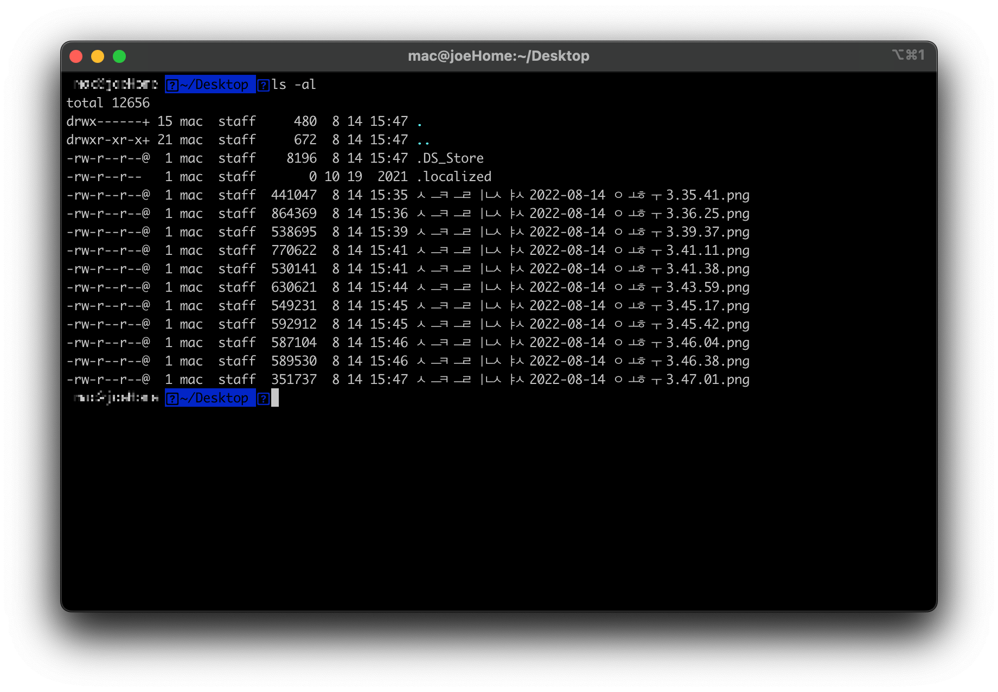
Task: Click the file size 351737
Action: [x=294, y=380]
